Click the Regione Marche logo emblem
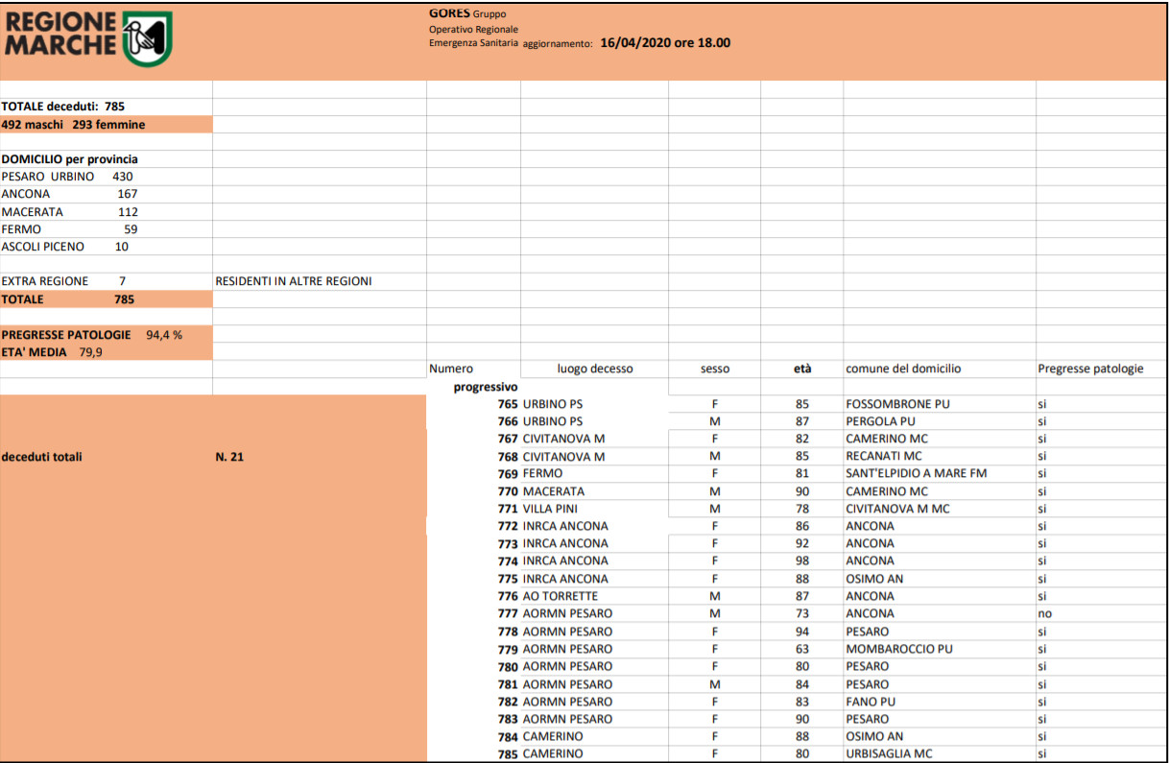 tap(148, 38)
